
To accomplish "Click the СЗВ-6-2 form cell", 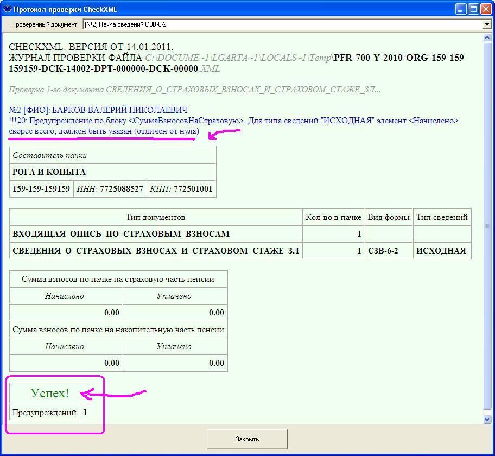I will point(389,251).
